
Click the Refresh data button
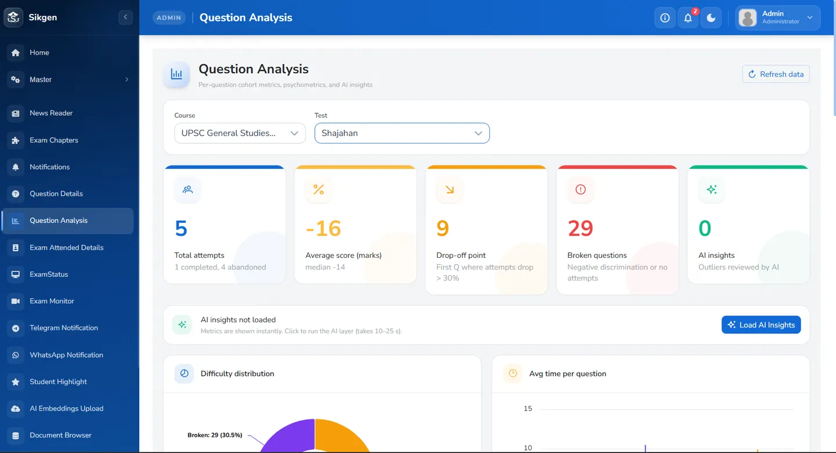pos(776,74)
